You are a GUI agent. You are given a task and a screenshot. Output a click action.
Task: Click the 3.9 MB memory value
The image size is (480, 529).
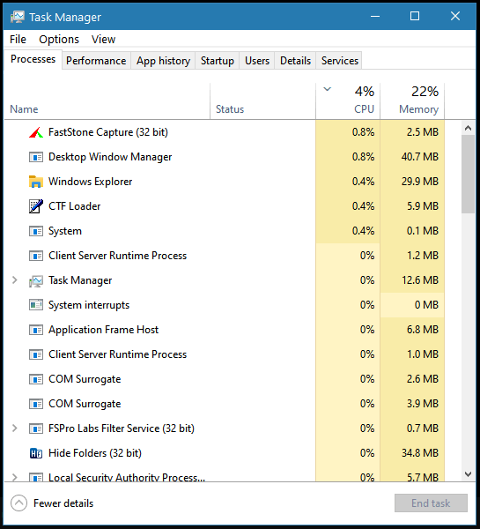point(423,404)
